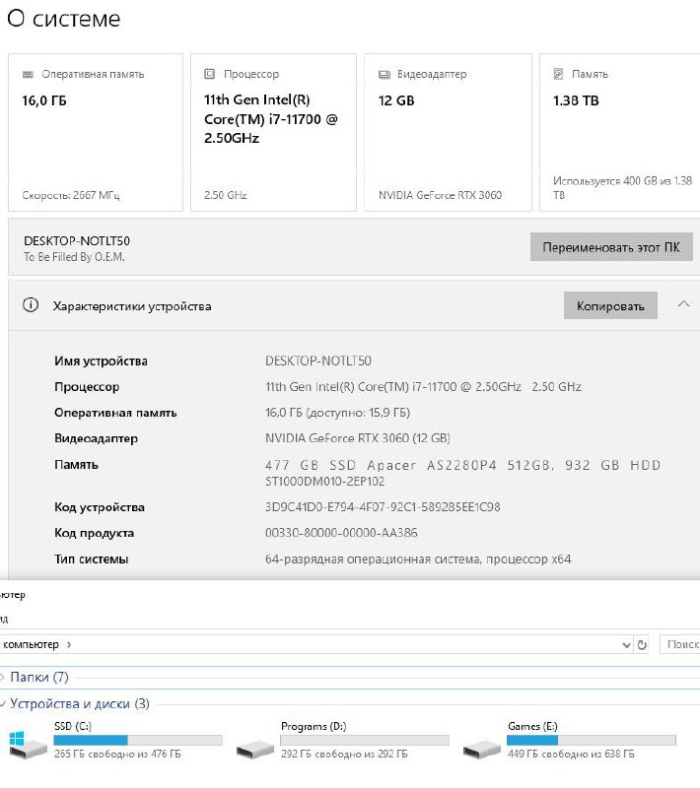The width and height of the screenshot is (700, 788).
Task: Select the Память 1.38 TB card
Action: pyautogui.click(x=619, y=133)
